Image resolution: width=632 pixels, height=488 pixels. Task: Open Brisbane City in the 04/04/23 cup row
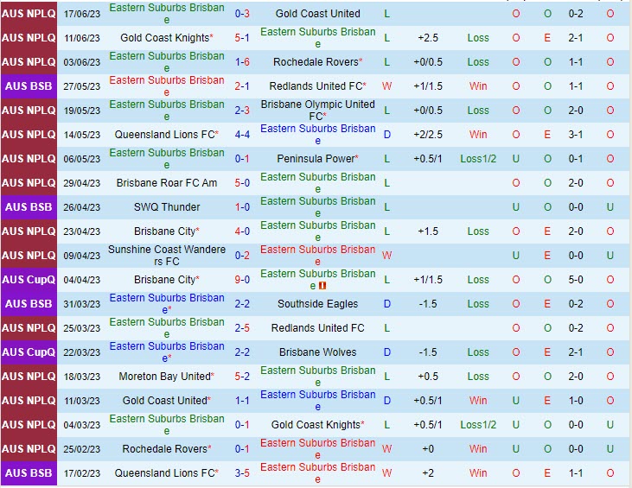coord(167,280)
